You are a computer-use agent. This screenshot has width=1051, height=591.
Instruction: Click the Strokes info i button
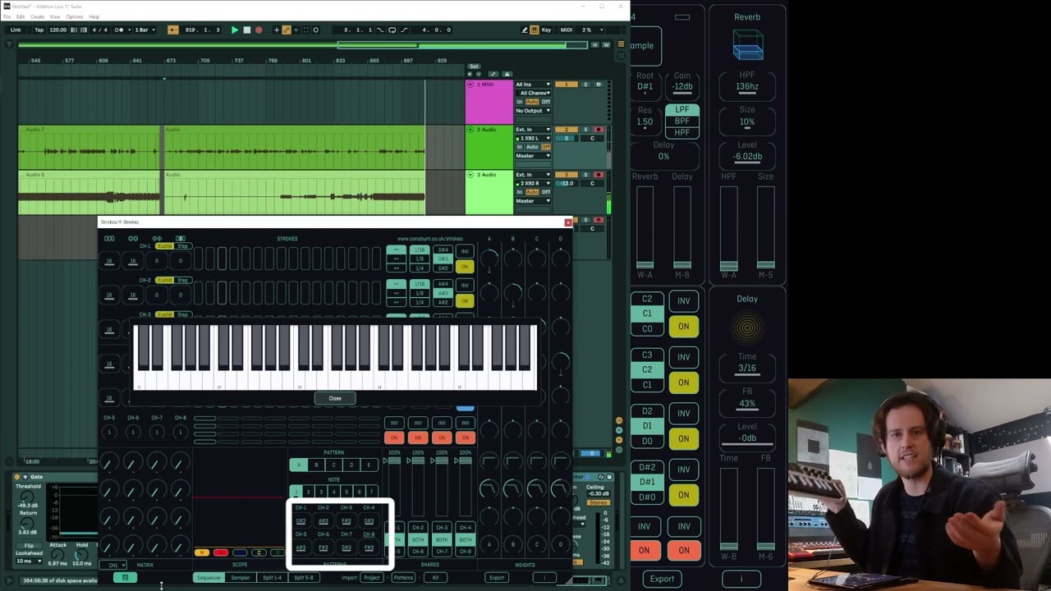544,578
